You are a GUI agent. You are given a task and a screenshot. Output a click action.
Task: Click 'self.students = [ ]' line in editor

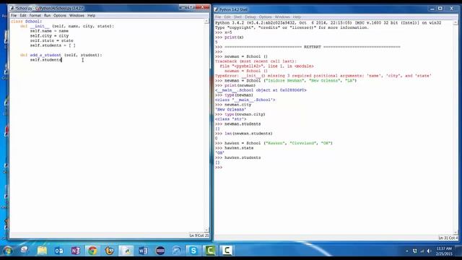[x=53, y=45]
